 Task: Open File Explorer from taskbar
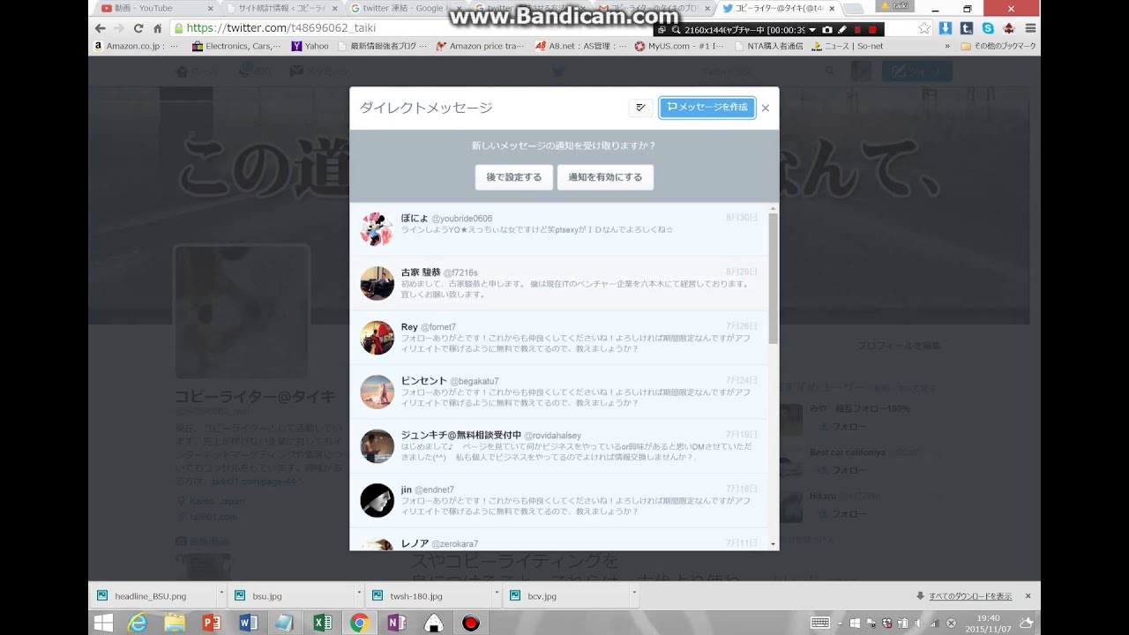(x=175, y=624)
